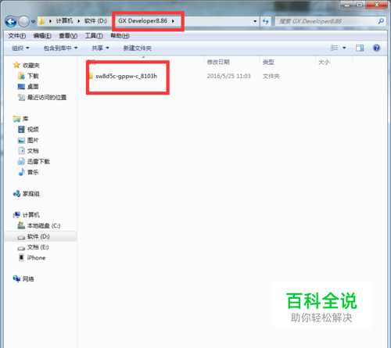Click the 本地磁盘 (C:) drive icon
Viewport: 391px width, 348px height.
[x=21, y=225]
